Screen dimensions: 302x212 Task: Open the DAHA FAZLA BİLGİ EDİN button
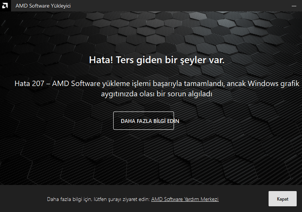point(144,121)
